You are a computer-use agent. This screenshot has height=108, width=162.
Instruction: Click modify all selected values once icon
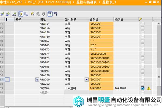click(x=33, y=14)
